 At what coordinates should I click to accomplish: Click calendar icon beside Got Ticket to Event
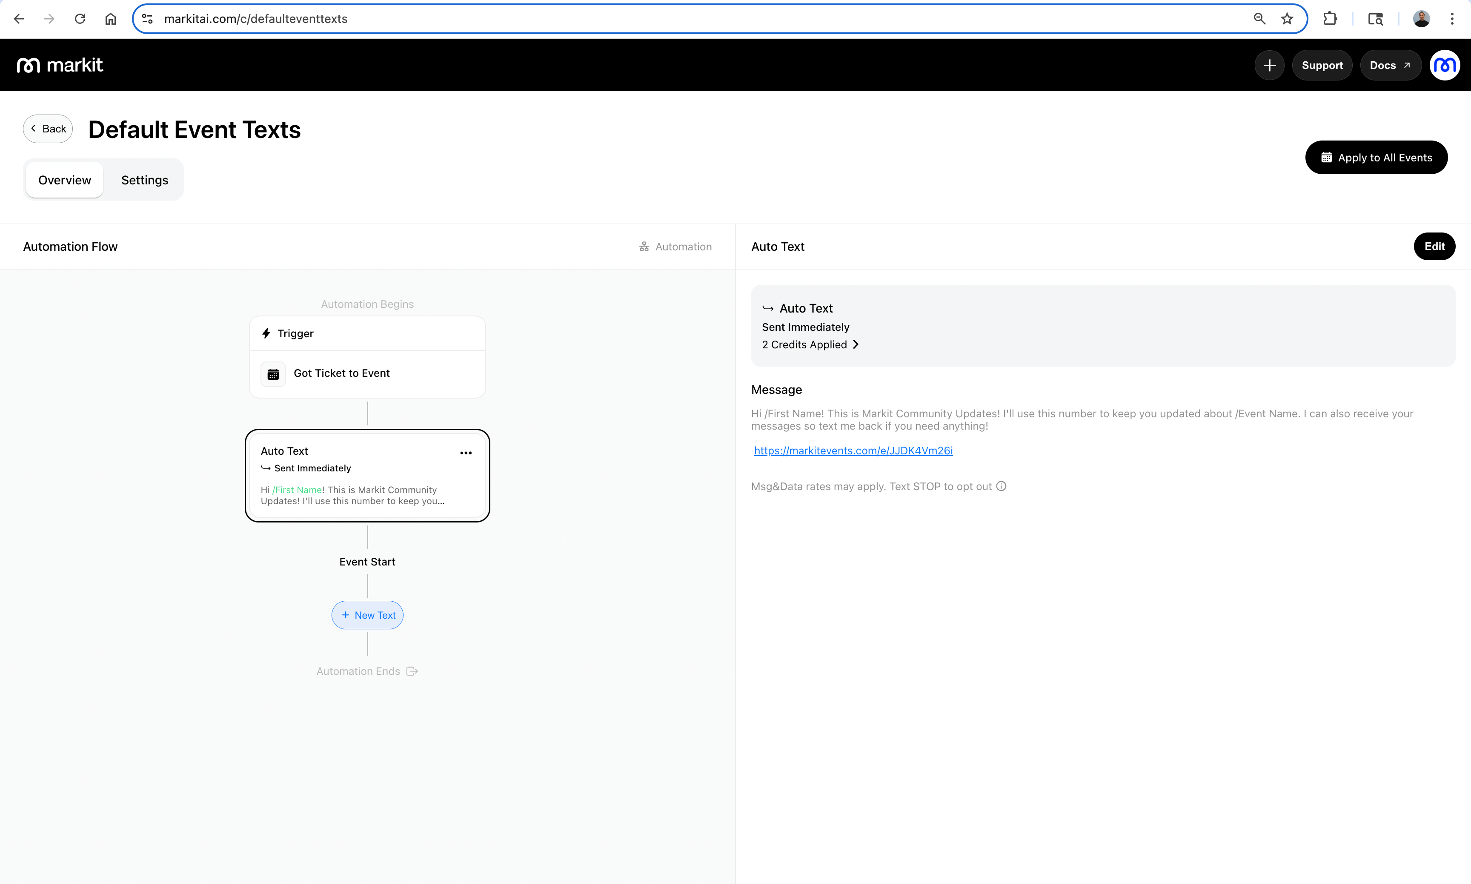pyautogui.click(x=273, y=374)
